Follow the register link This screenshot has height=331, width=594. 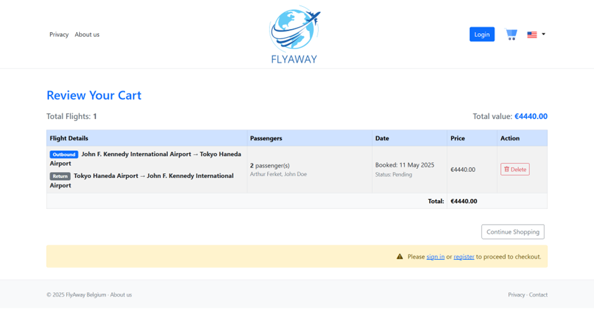464,257
